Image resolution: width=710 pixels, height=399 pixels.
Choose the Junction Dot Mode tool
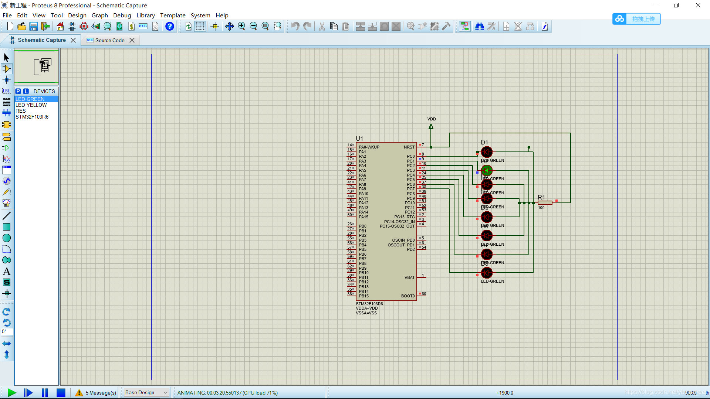point(6,80)
